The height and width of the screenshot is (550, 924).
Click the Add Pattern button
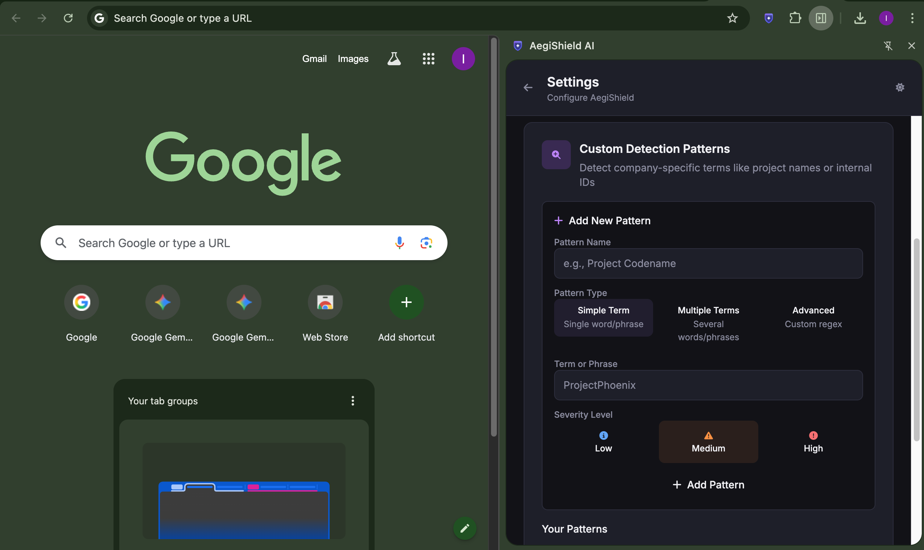click(x=708, y=485)
